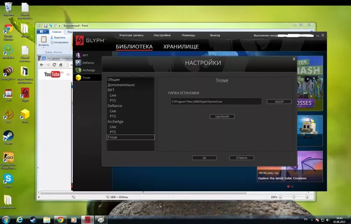Click Chrome reload icon
351x224 pixels.
coord(54,65)
